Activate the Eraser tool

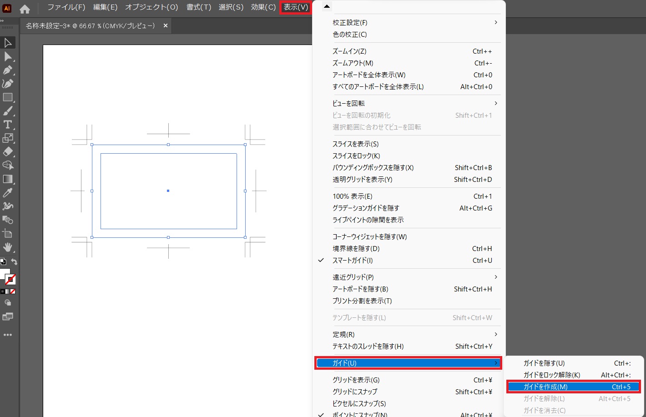tap(8, 152)
